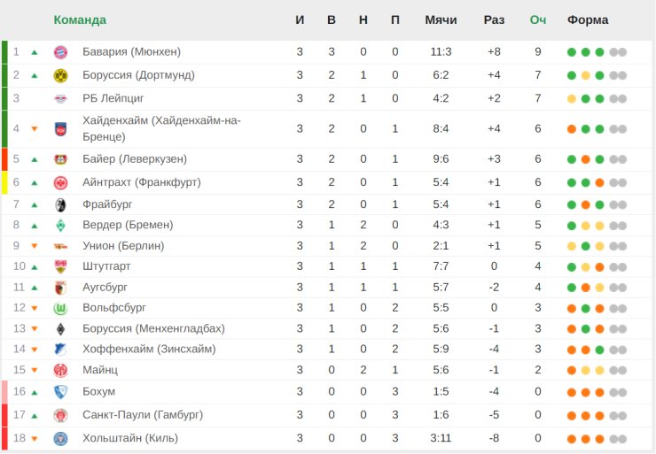The image size is (656, 454).
Task: Click the Bayer Leverkusen club crest
Action: pos(60,160)
